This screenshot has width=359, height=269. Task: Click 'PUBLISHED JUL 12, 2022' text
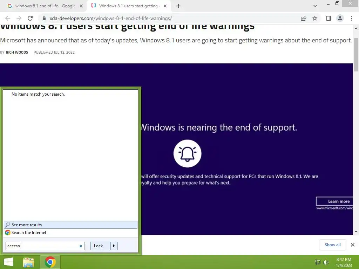point(54,53)
